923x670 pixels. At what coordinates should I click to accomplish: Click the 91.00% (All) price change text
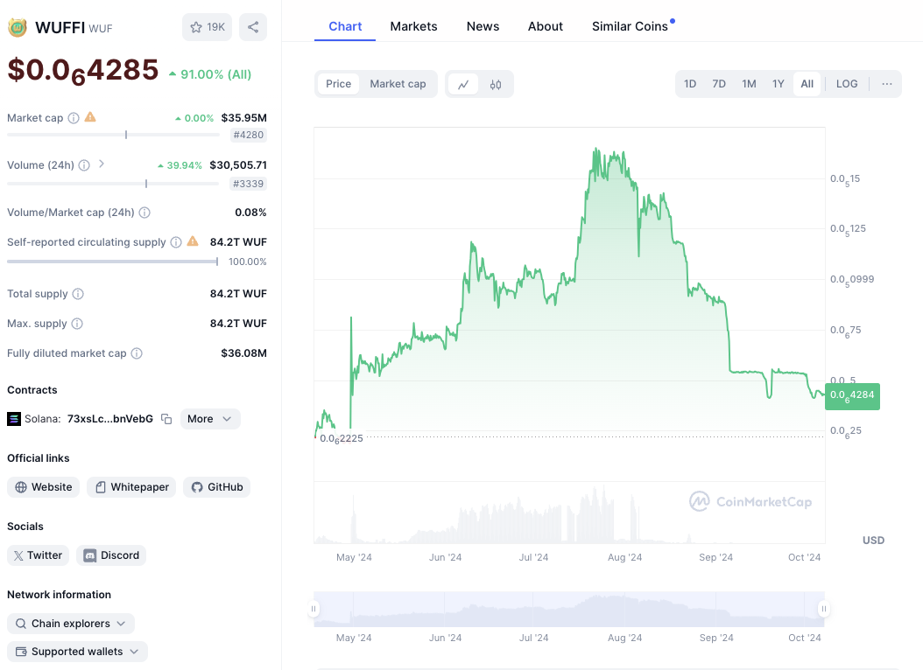click(216, 74)
